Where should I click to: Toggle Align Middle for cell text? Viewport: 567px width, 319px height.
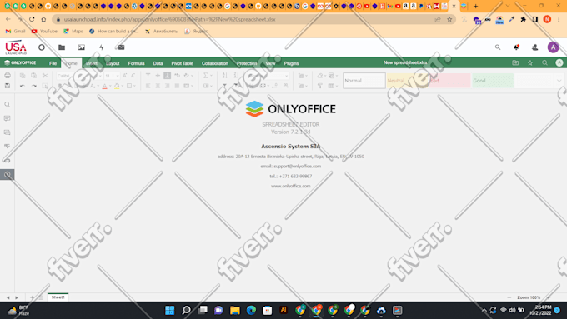tap(158, 76)
